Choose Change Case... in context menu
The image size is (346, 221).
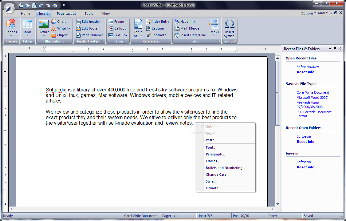[x=225, y=175]
